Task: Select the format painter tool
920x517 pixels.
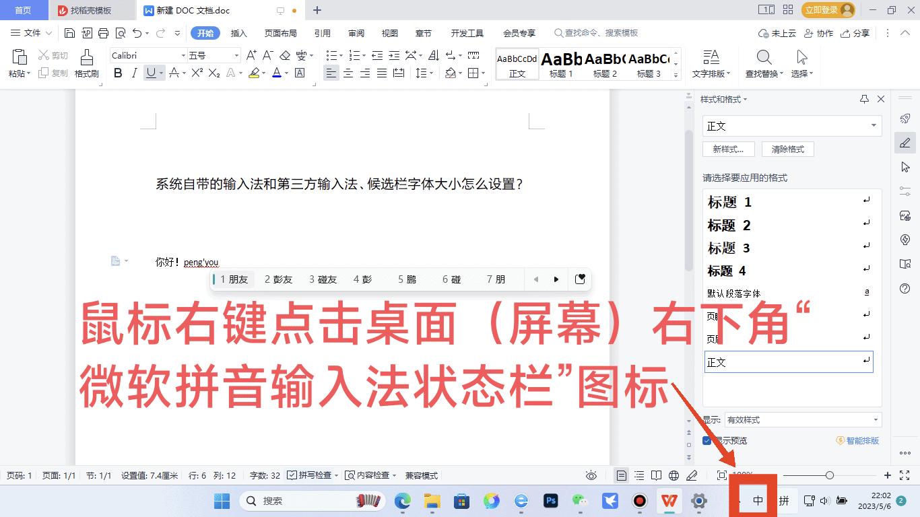Action: coord(86,64)
